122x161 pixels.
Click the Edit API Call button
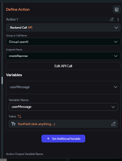(x=63, y=66)
